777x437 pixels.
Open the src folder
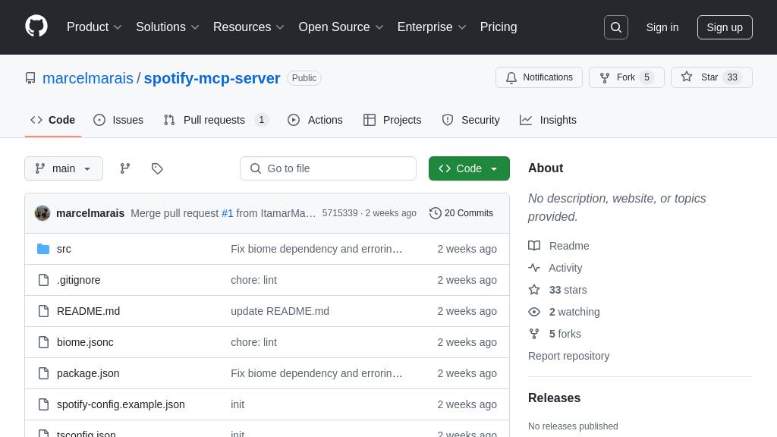64,249
